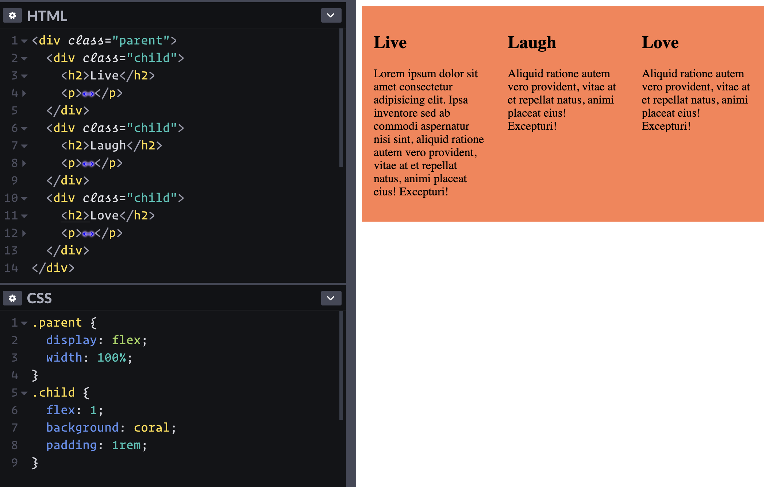Click the fold marker icon inside line 12 paragraph
Screen dimensions: 770x487
click(x=88, y=234)
